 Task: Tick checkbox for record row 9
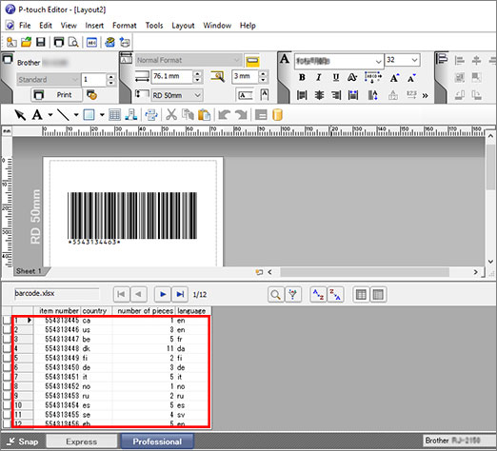pyautogui.click(x=7, y=396)
